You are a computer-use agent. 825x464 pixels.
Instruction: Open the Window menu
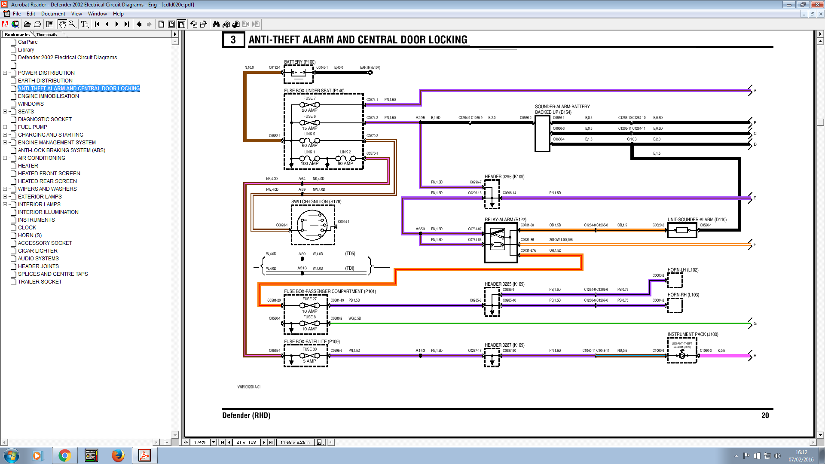coord(98,14)
